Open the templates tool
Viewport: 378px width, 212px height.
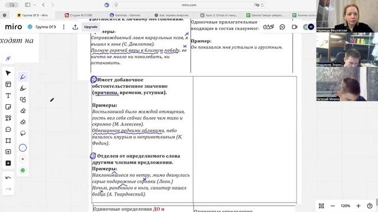click(x=8, y=84)
